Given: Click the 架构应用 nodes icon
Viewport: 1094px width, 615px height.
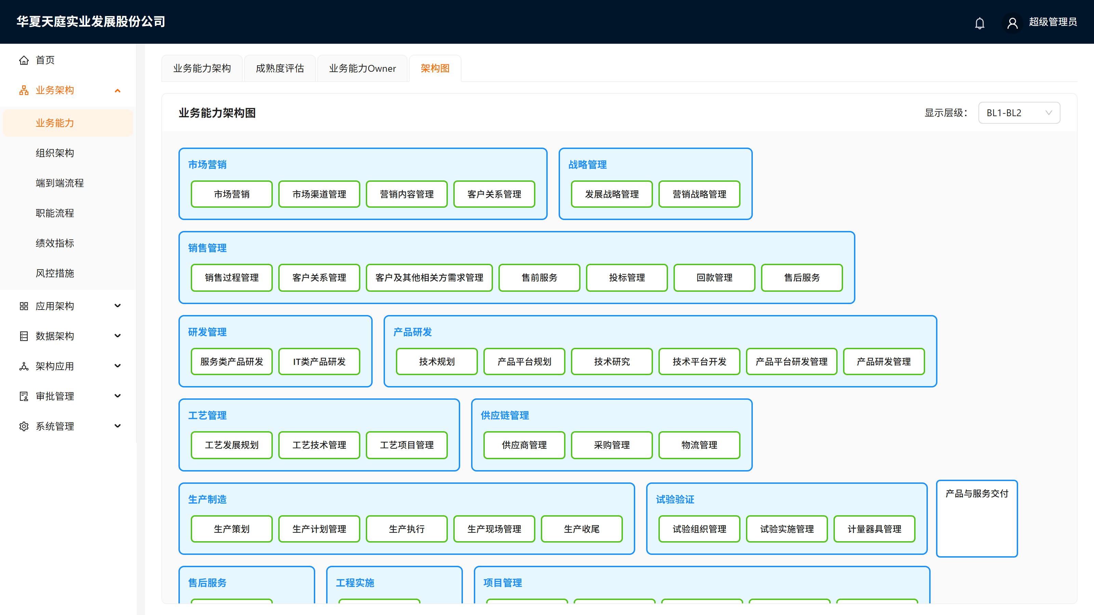Looking at the screenshot, I should click(x=24, y=366).
